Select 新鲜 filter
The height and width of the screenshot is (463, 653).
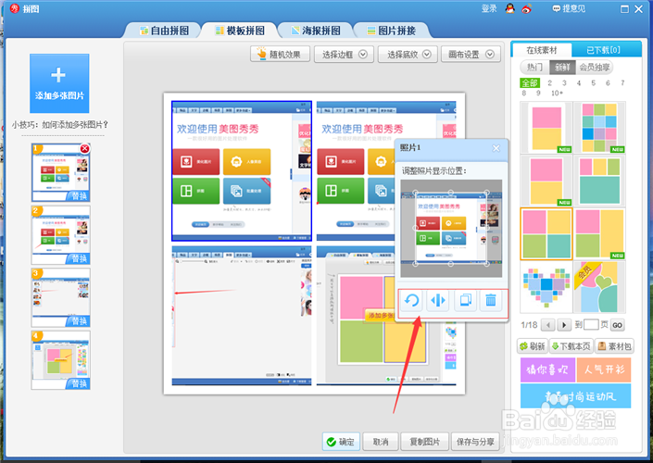coord(562,67)
